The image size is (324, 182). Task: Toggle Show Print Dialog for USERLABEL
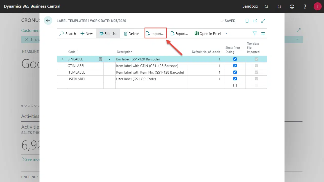point(235,79)
